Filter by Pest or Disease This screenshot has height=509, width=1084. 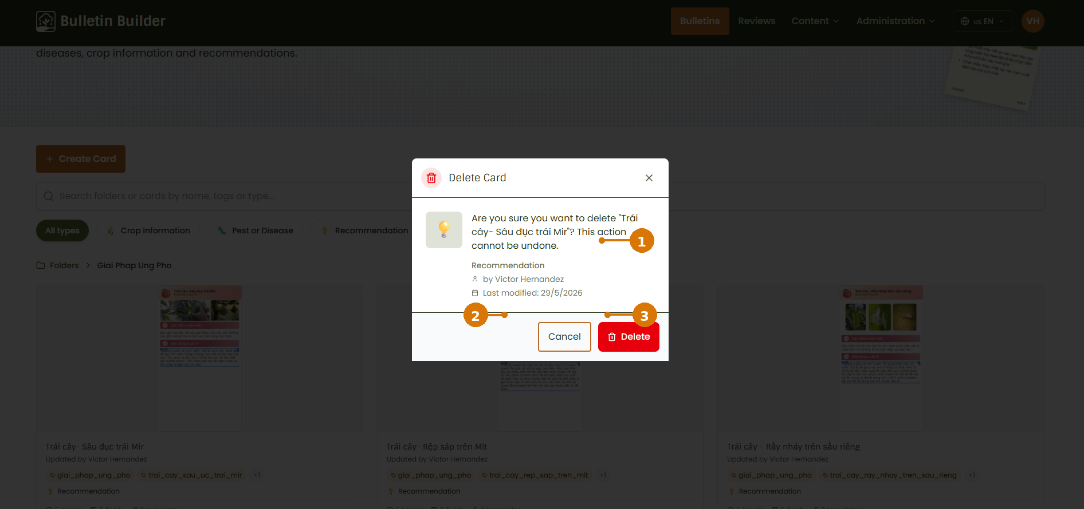point(256,230)
